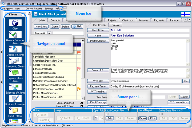Open the Settings menu

click(x=49, y=9)
